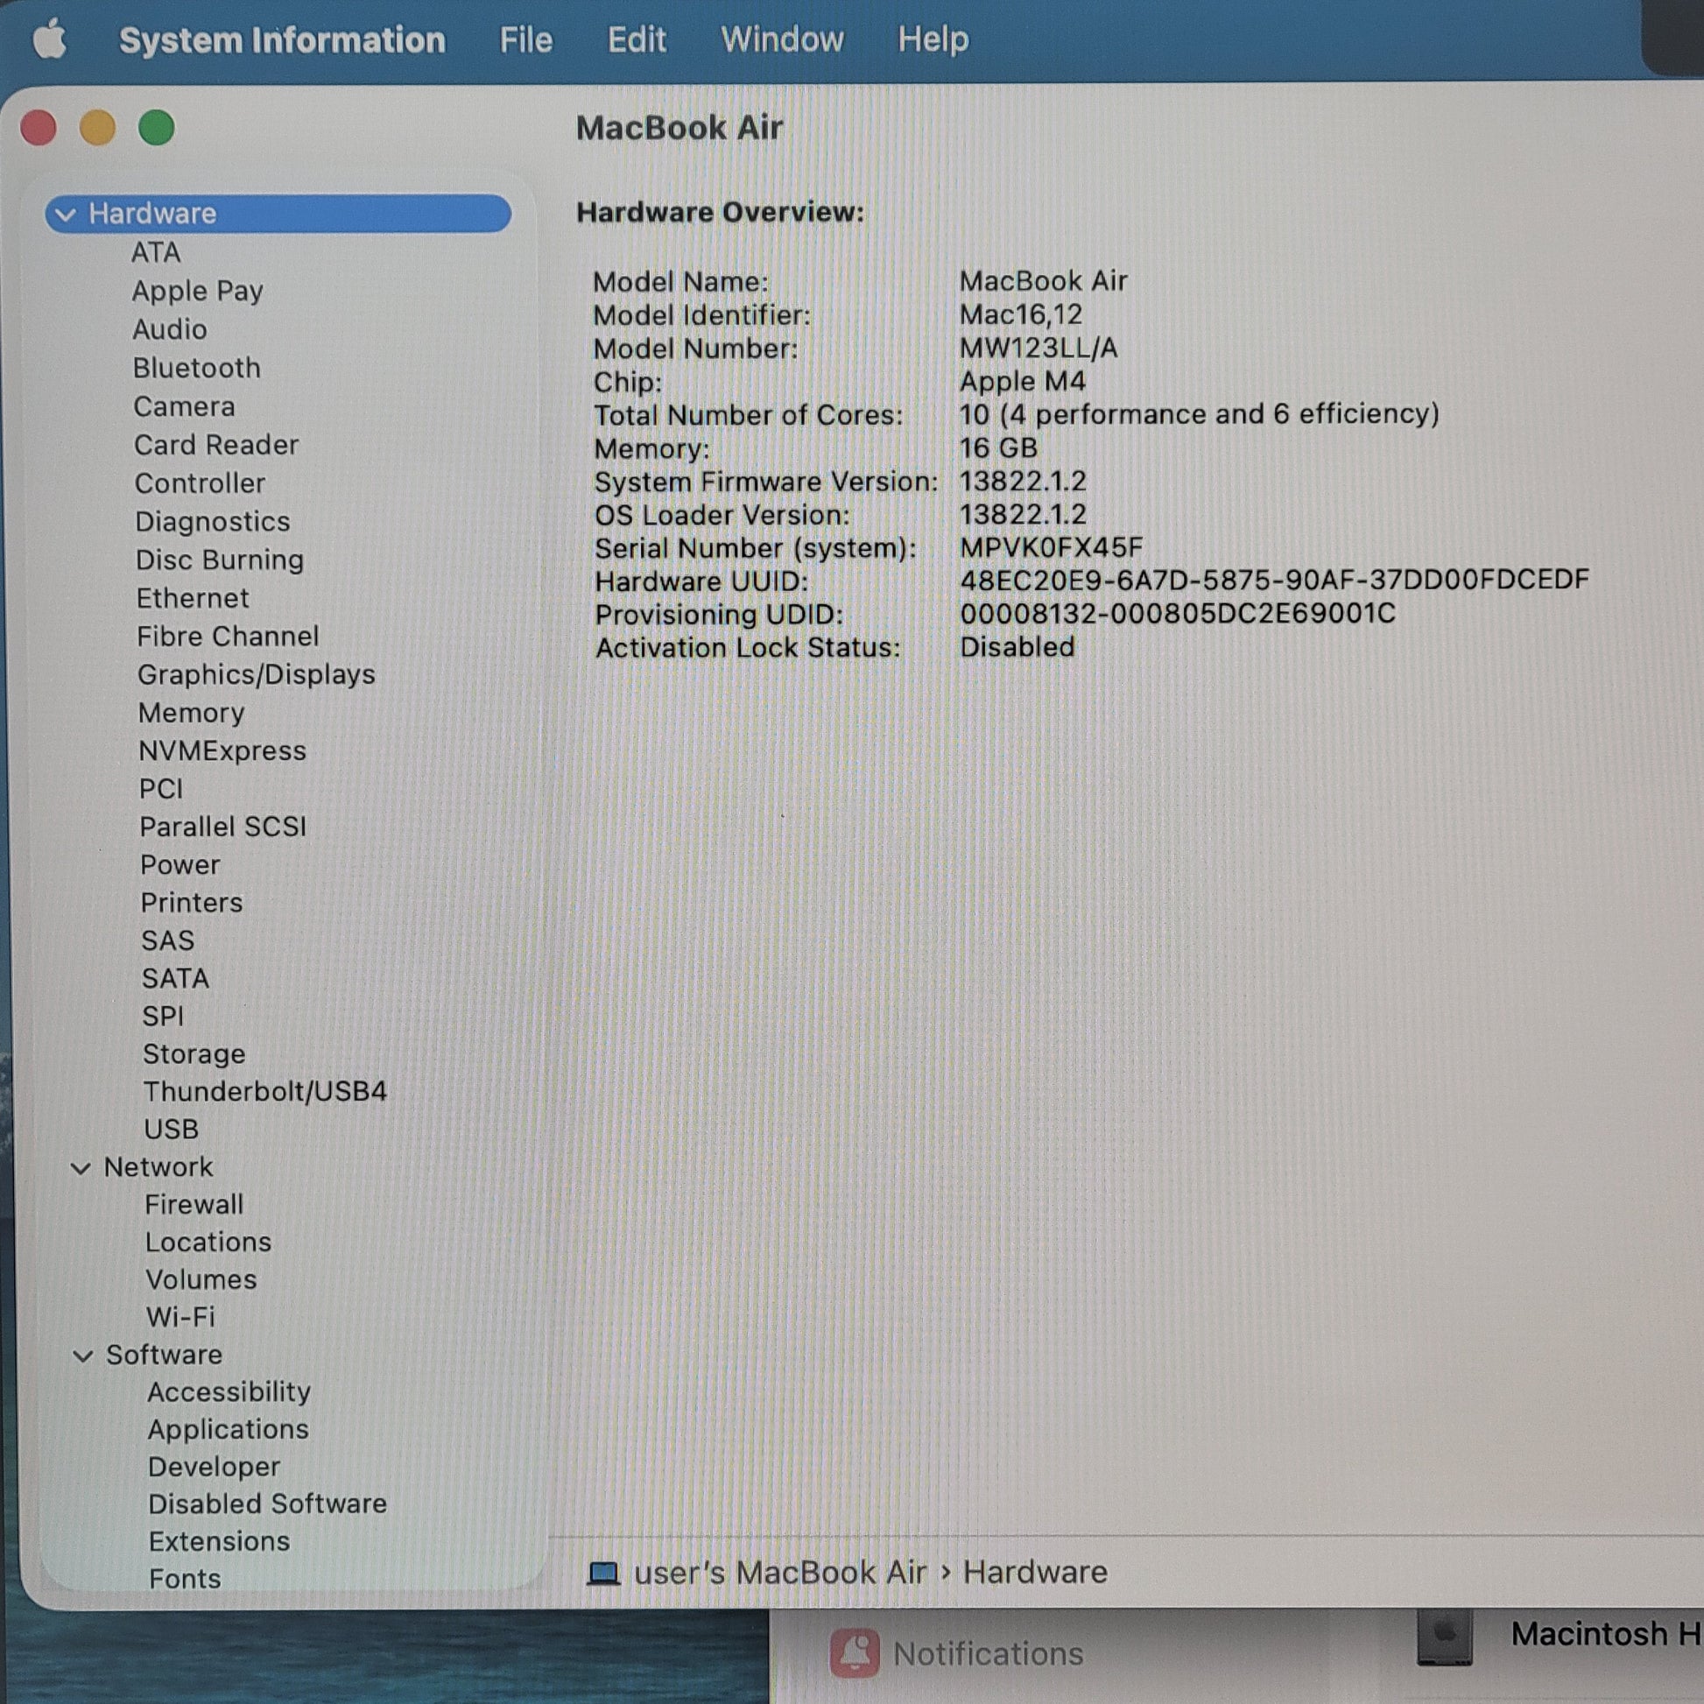Collapse the Software section chevron
1704x1704 pixels.
[83, 1355]
